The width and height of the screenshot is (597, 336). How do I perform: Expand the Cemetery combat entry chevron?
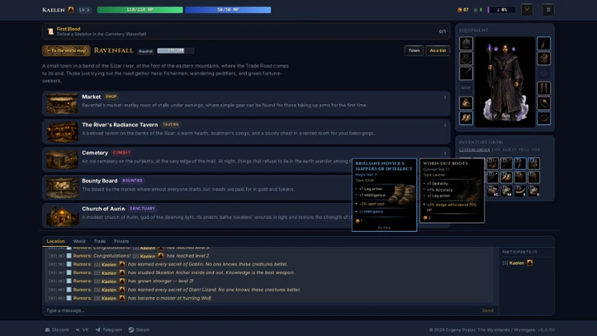(445, 153)
